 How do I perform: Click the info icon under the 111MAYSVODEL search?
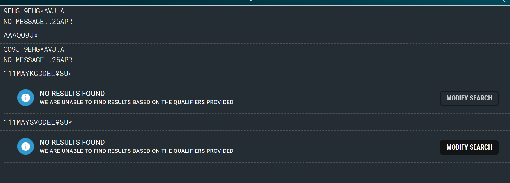(25, 147)
